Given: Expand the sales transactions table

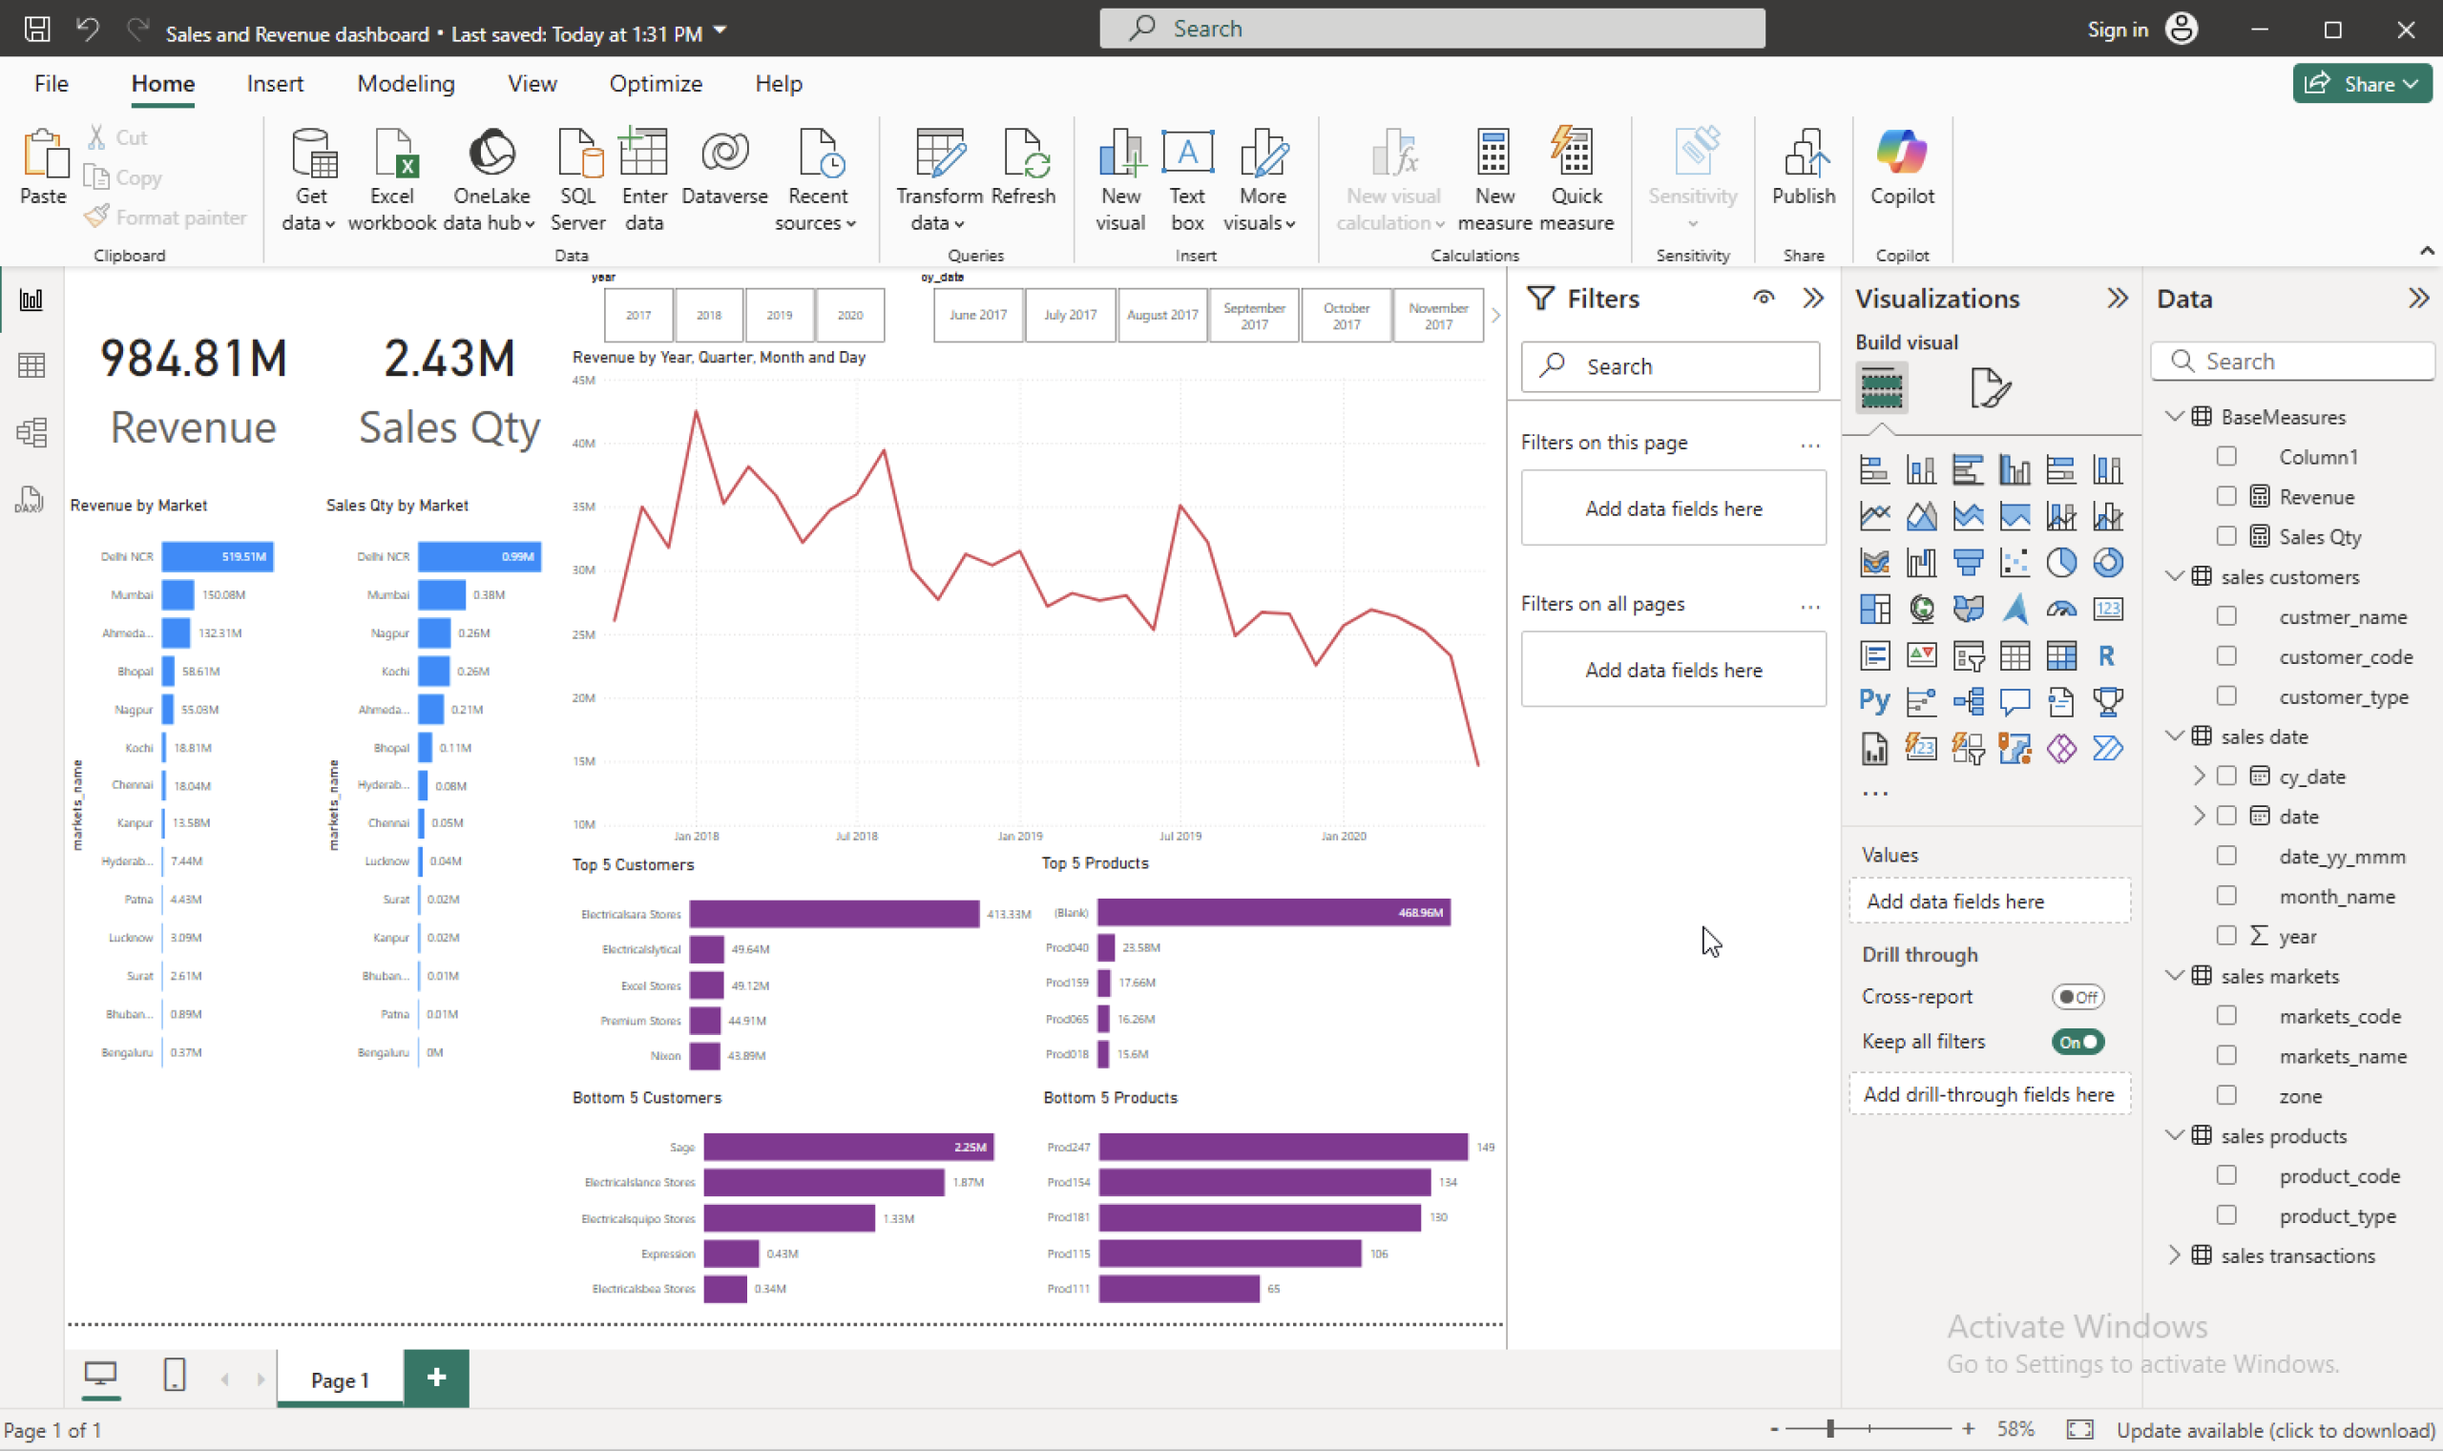Looking at the screenshot, I should pos(2174,1254).
